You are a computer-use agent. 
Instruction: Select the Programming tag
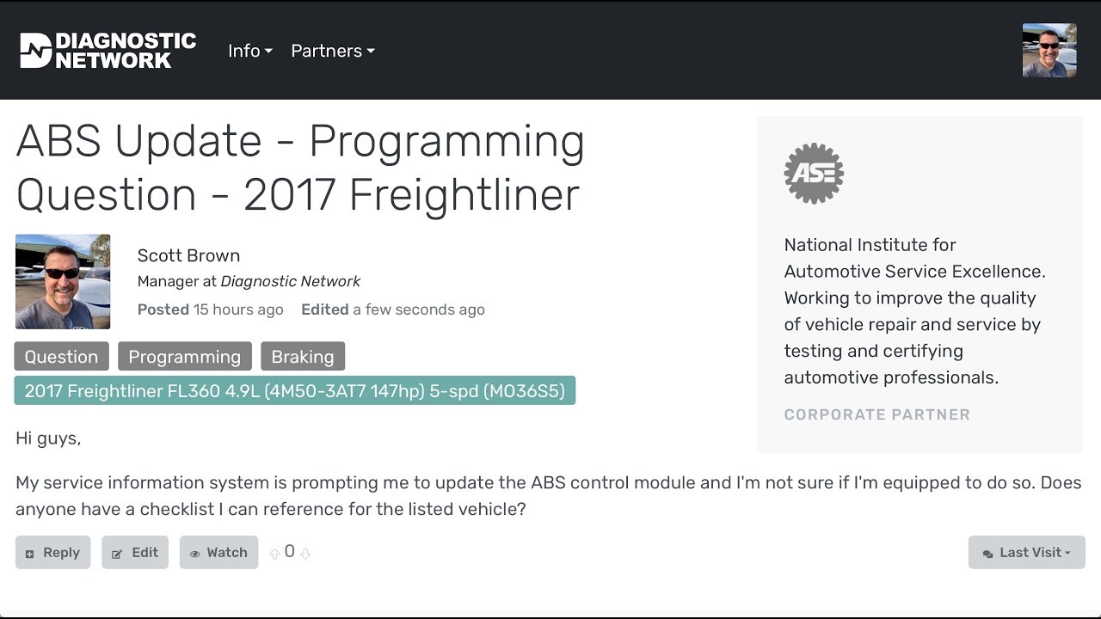point(184,357)
